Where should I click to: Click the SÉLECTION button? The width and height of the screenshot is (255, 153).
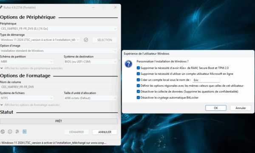(x=105, y=40)
